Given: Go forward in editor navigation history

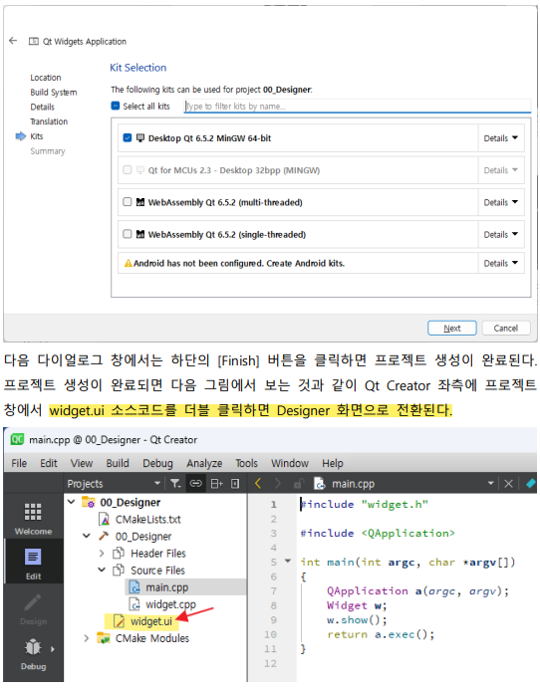Looking at the screenshot, I should click(x=278, y=484).
